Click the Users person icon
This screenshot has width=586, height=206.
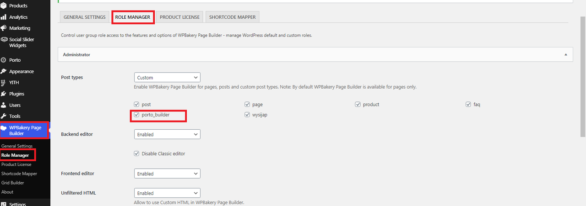pyautogui.click(x=4, y=105)
